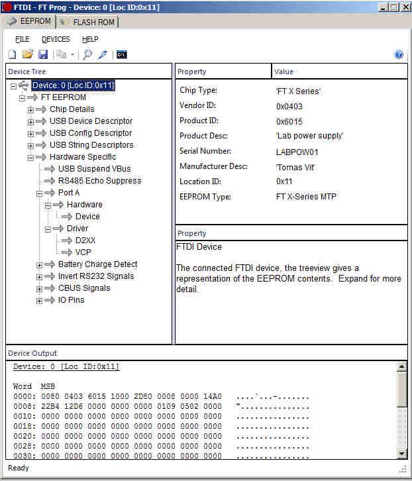Collapse the Driver node

(48, 229)
